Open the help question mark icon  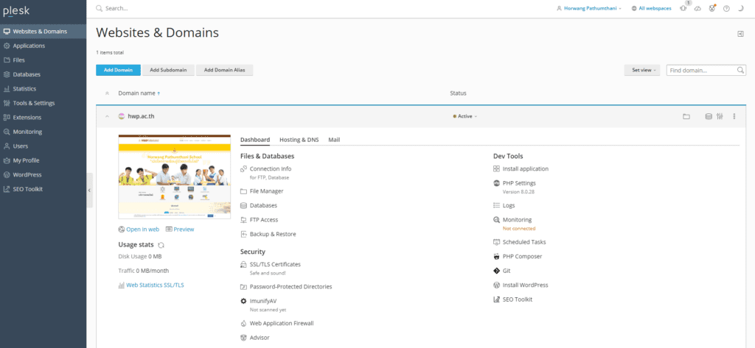click(726, 8)
